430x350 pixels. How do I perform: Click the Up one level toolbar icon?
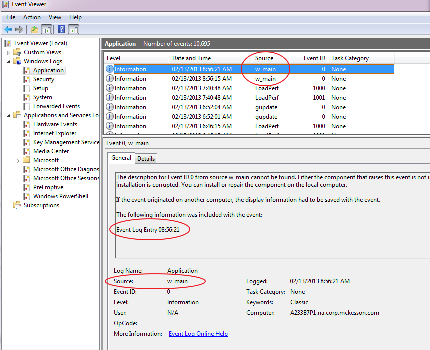click(x=35, y=29)
